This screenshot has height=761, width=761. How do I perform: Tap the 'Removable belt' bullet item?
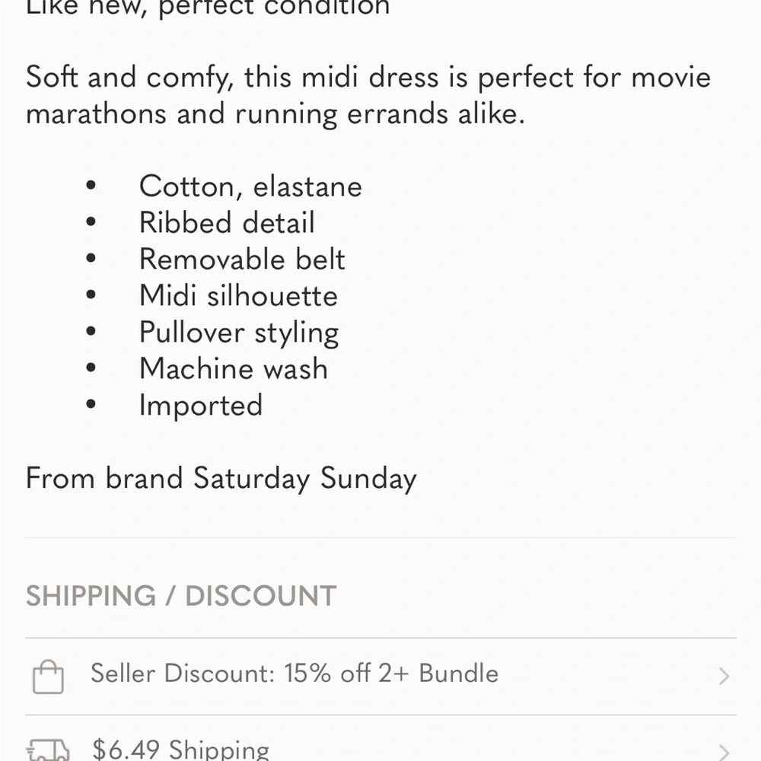(x=242, y=260)
